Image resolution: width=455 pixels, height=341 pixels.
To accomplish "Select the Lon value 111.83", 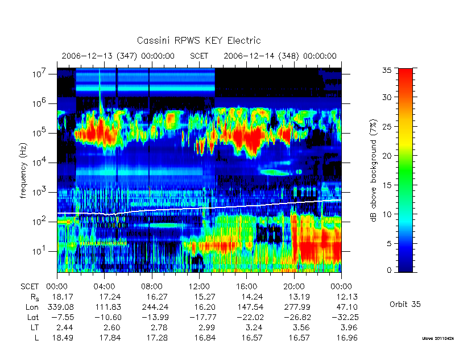I will coord(108,307).
